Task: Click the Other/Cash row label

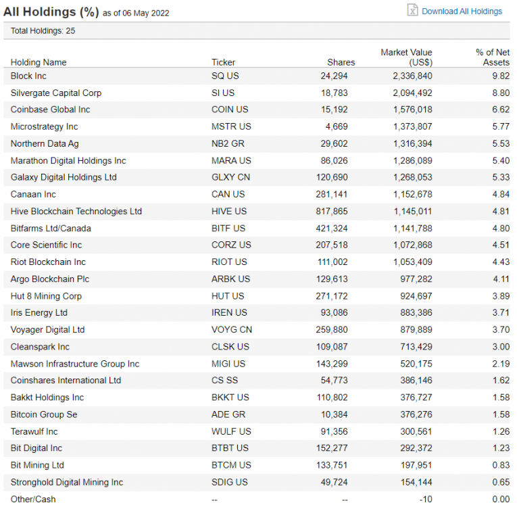Action: (33, 500)
